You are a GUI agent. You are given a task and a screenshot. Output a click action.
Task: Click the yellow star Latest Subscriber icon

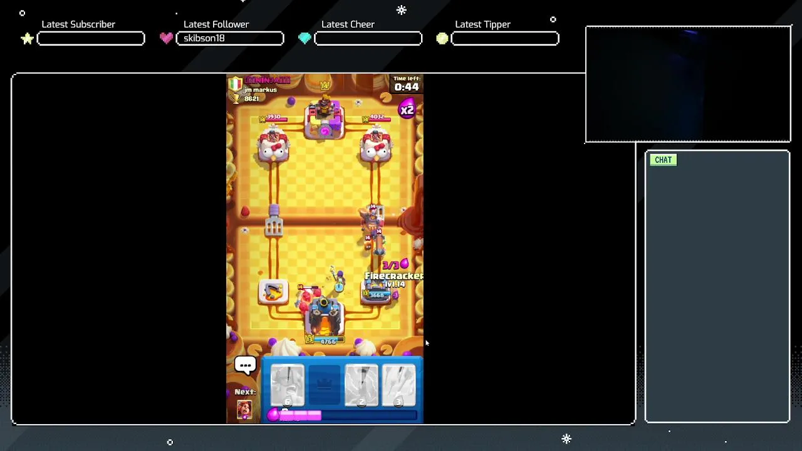28,39
